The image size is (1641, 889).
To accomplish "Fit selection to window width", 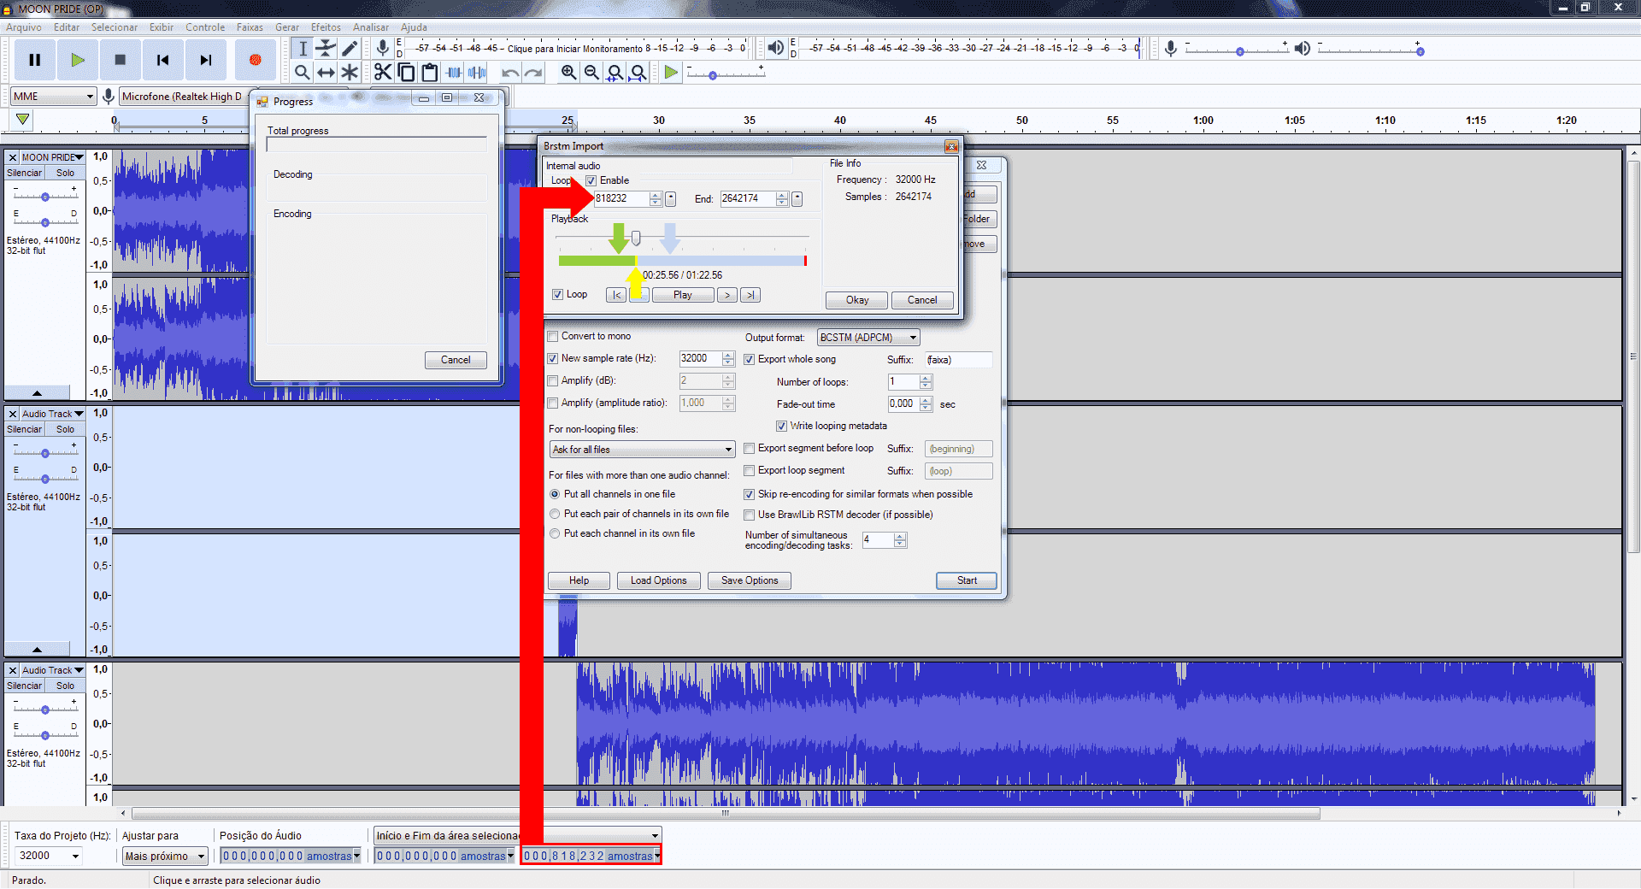I will [x=615, y=73].
